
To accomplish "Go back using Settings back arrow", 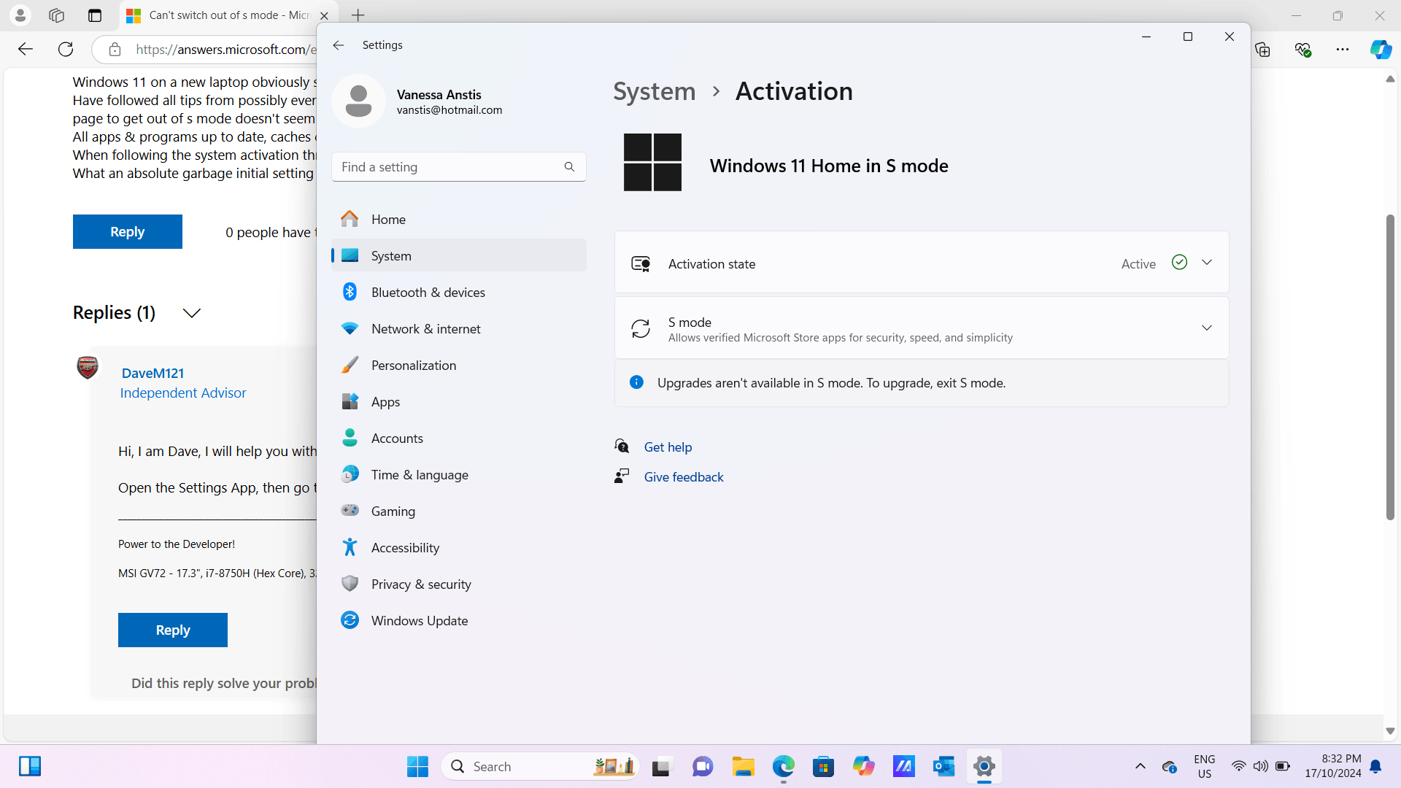I will click(x=338, y=45).
